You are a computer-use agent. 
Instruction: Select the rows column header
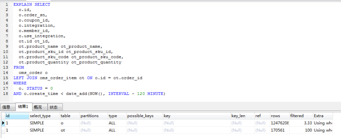click(275, 116)
